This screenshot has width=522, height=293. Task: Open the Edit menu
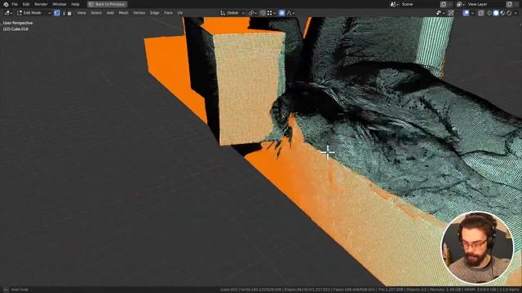(x=26, y=4)
